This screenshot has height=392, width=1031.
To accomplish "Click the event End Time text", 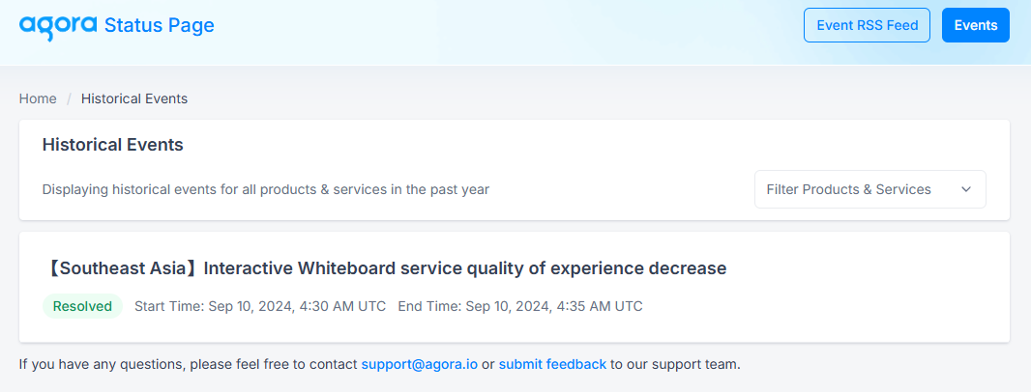I will pos(520,306).
